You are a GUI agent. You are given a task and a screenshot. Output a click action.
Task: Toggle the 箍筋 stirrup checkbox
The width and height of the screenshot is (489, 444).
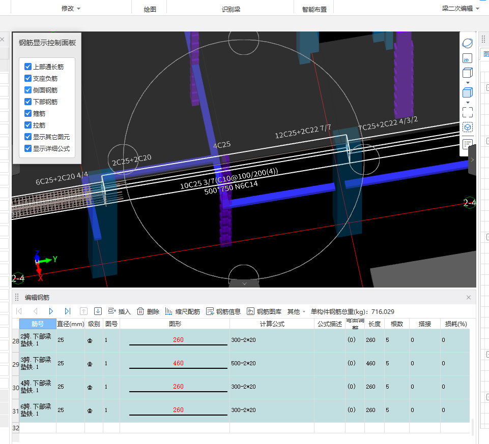28,113
